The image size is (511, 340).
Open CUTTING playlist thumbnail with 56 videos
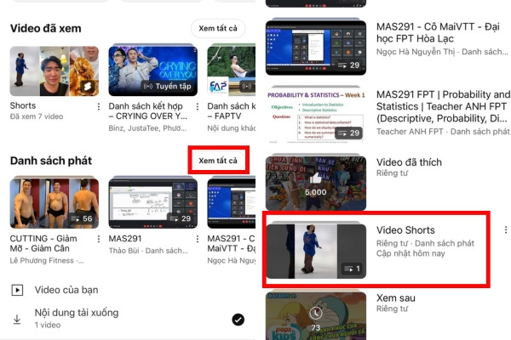point(55,203)
